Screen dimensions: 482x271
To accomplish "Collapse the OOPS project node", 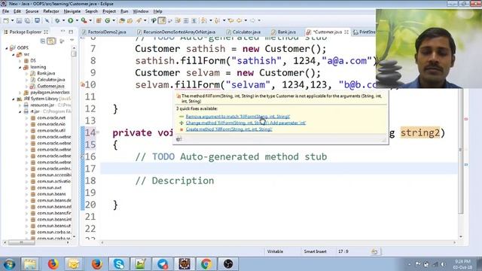I will pyautogui.click(x=7, y=48).
